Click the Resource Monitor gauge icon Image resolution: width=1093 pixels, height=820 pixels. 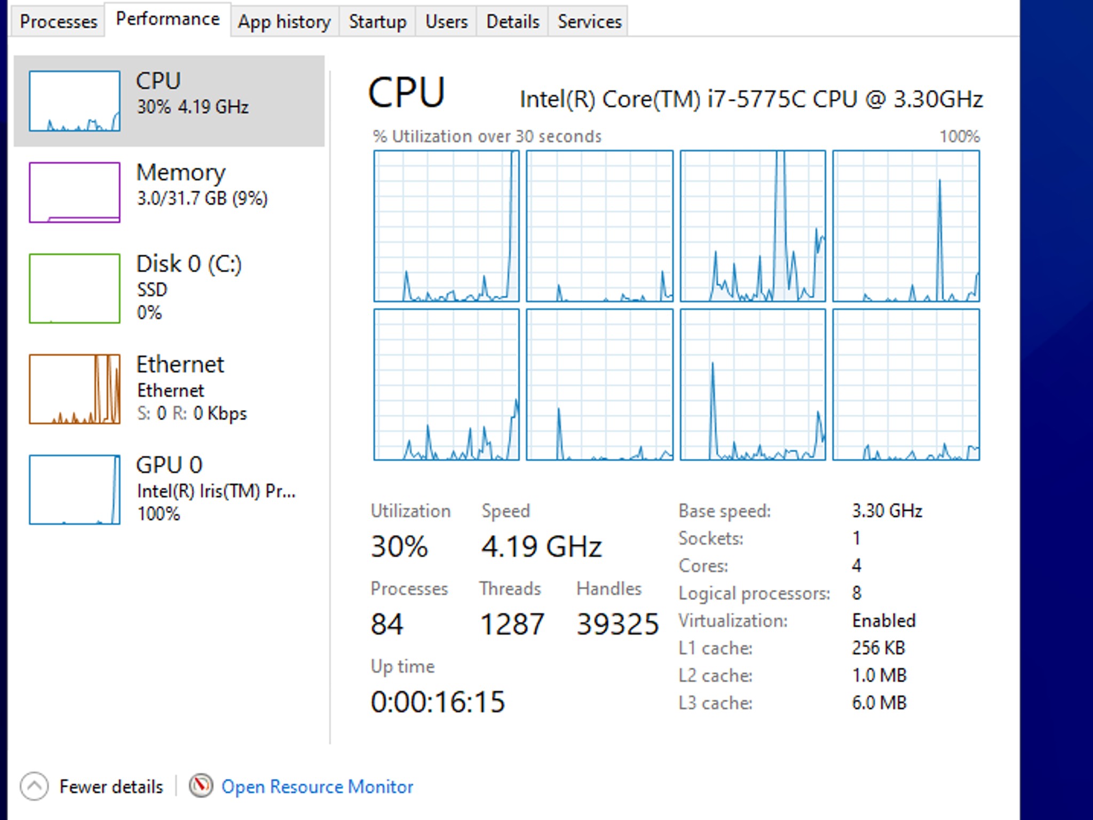[201, 786]
